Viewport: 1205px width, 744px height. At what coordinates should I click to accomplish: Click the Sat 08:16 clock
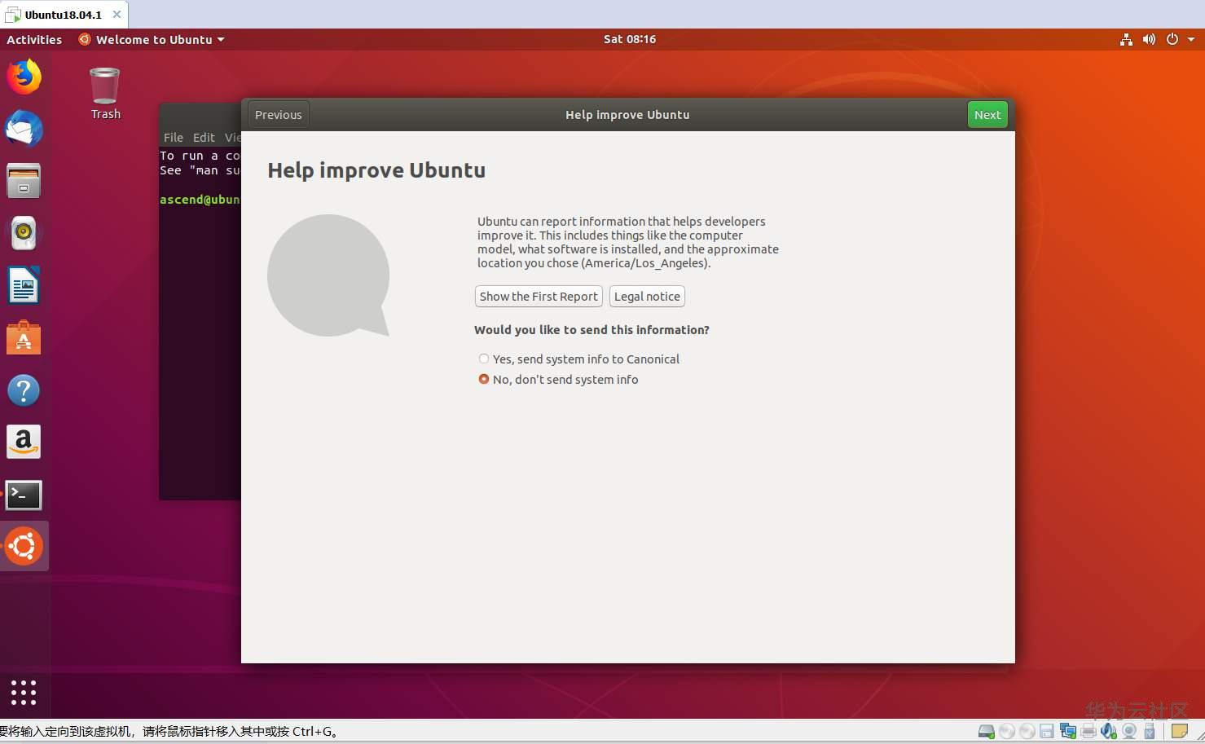click(x=629, y=39)
